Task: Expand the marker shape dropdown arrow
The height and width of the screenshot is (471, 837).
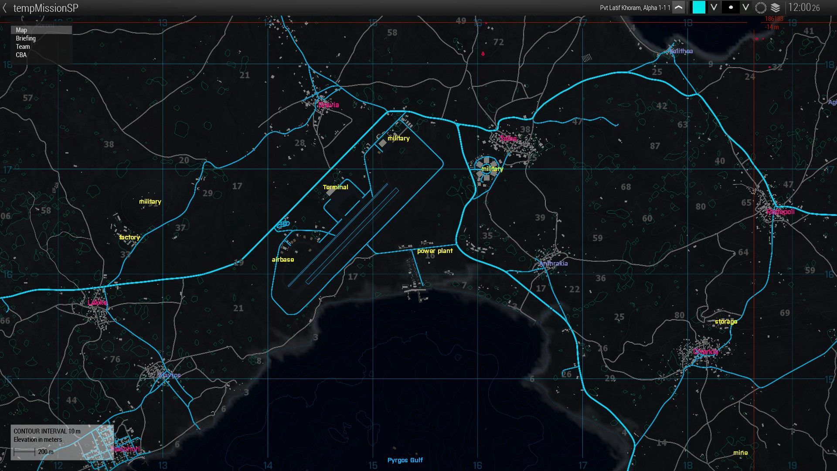Action: 746,7
